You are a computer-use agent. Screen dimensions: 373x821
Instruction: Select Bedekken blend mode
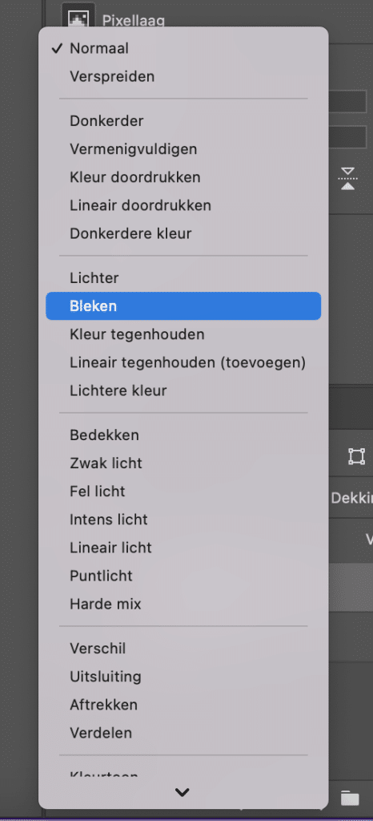click(183, 435)
